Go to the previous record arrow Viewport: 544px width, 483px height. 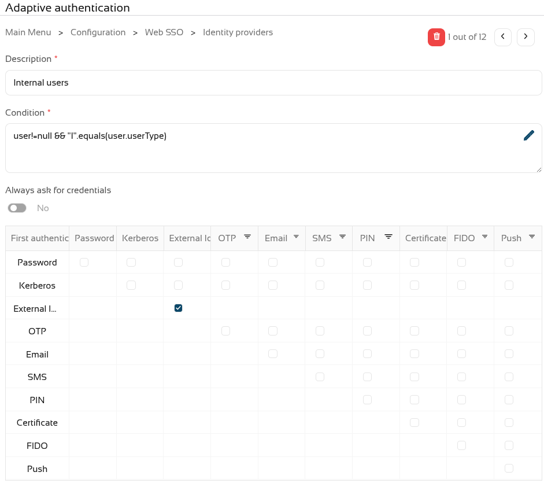503,37
